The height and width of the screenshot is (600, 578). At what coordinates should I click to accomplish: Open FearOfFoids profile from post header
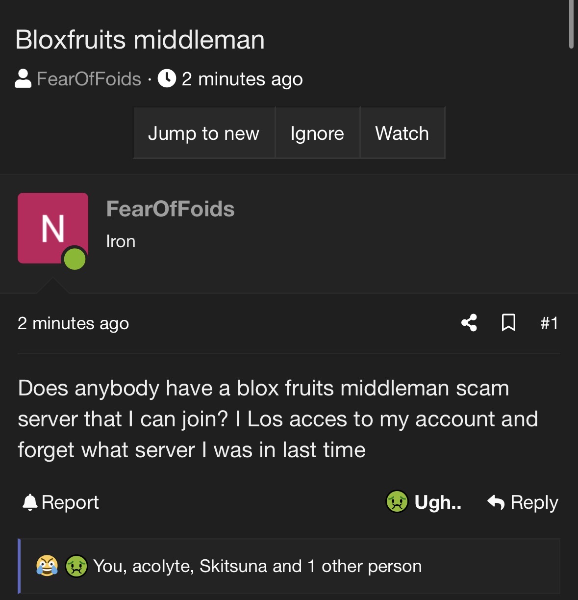pyautogui.click(x=170, y=209)
